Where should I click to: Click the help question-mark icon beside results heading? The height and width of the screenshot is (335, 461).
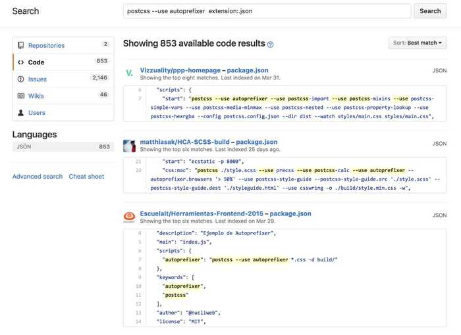pyautogui.click(x=270, y=44)
